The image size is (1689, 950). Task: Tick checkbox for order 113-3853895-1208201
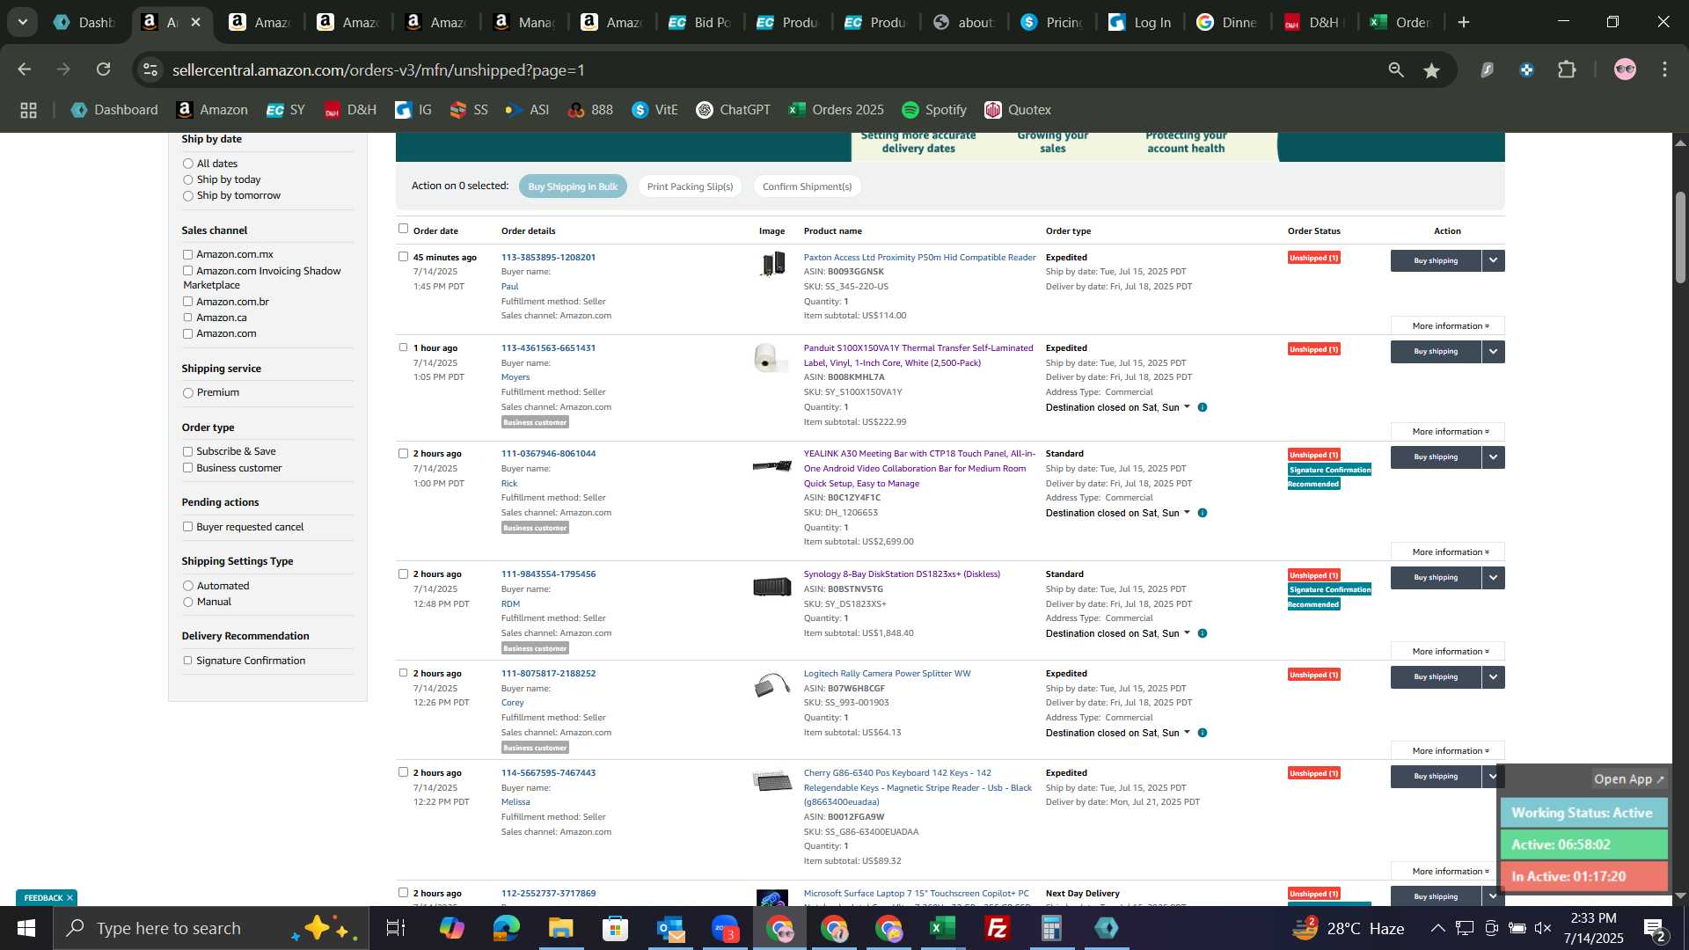pos(403,257)
